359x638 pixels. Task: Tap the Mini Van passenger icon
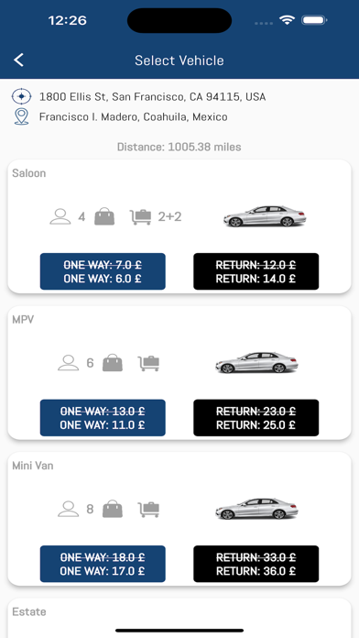[x=69, y=509]
